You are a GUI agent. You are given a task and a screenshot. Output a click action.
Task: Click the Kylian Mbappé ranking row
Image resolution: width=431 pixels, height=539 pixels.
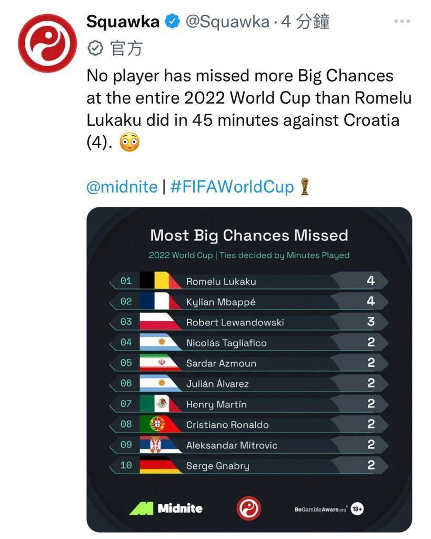tap(248, 302)
